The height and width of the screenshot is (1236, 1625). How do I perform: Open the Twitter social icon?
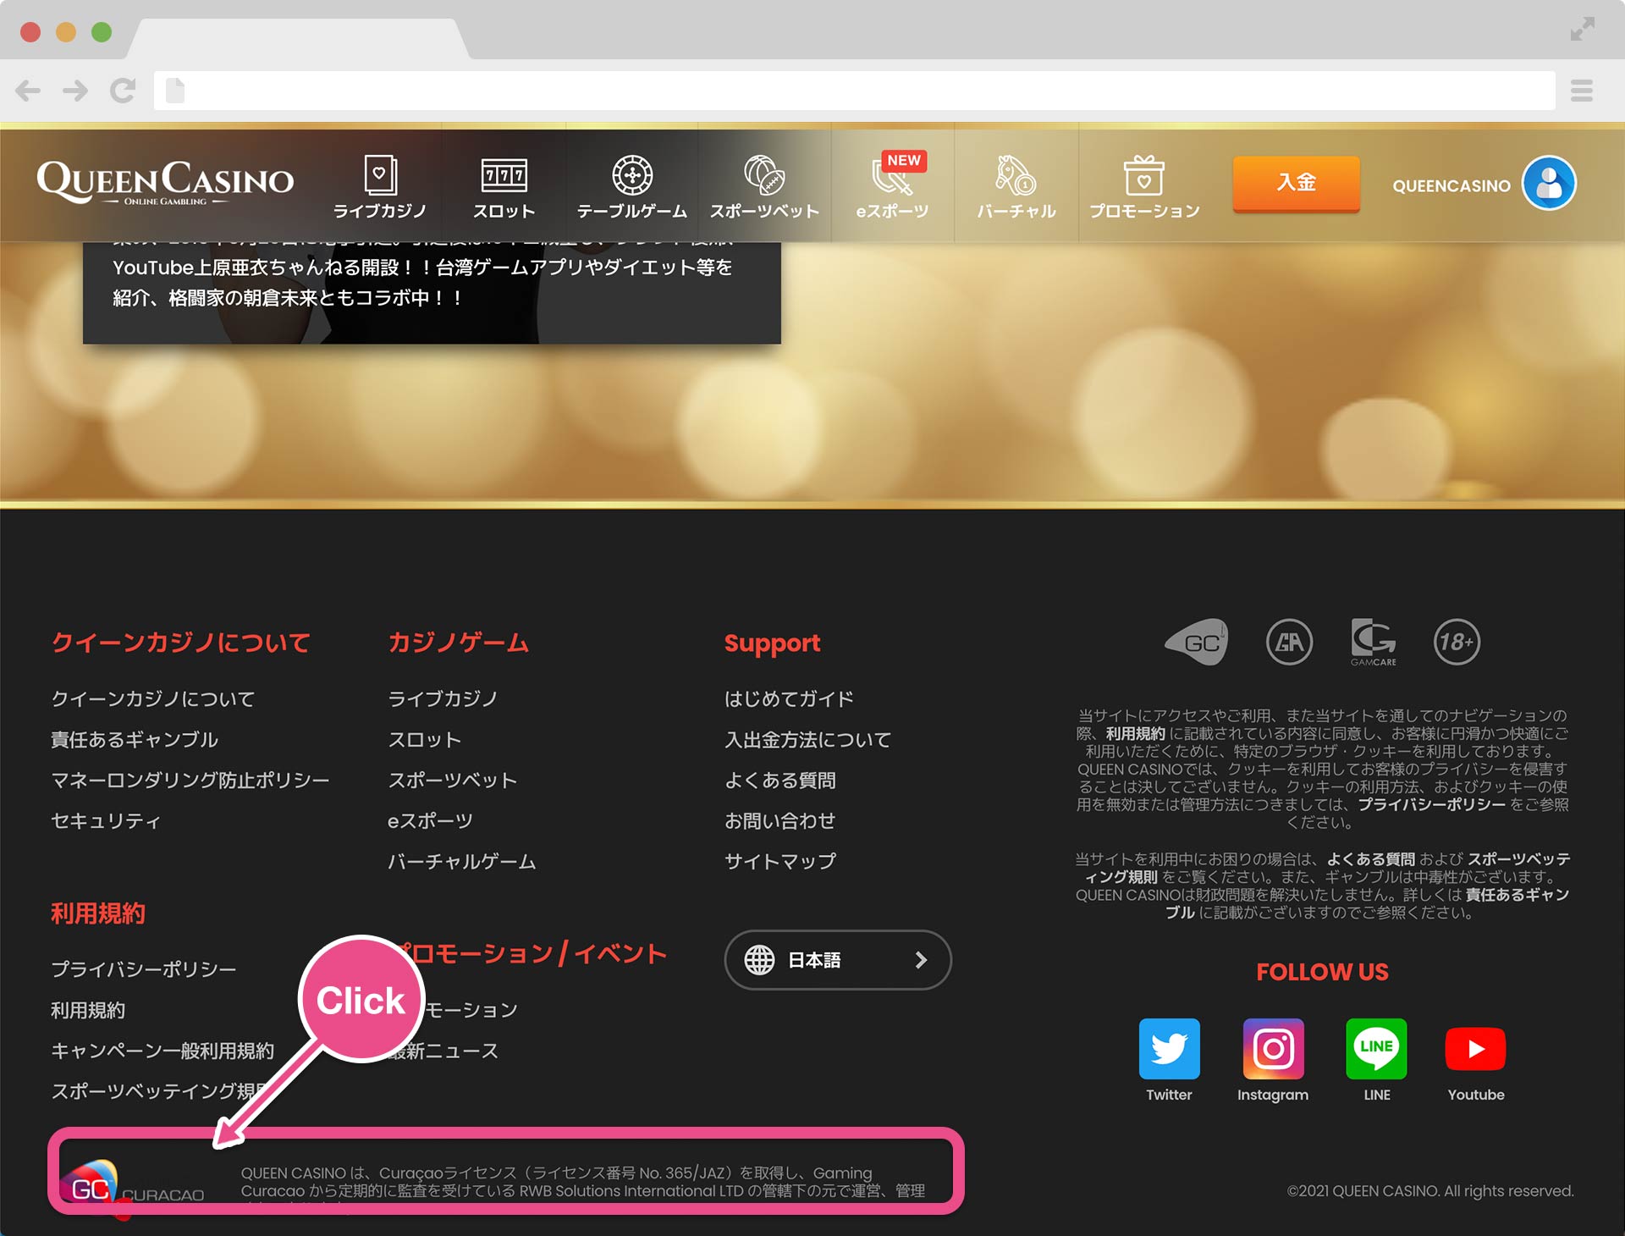pyautogui.click(x=1169, y=1048)
